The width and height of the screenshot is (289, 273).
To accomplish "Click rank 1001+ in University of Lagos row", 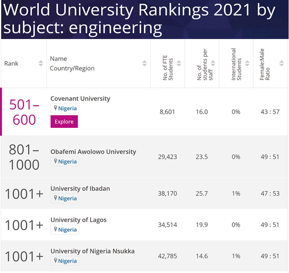I will tap(24, 225).
